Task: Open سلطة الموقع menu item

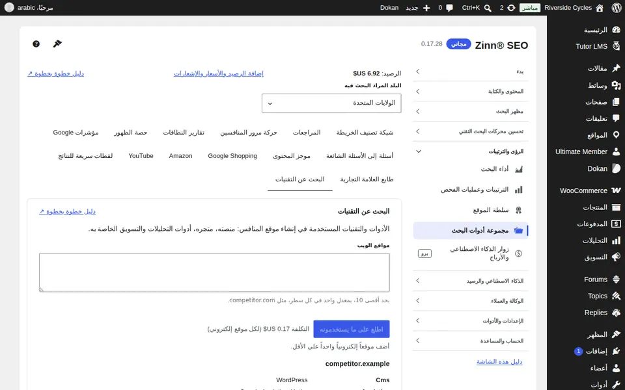Action: click(x=471, y=210)
